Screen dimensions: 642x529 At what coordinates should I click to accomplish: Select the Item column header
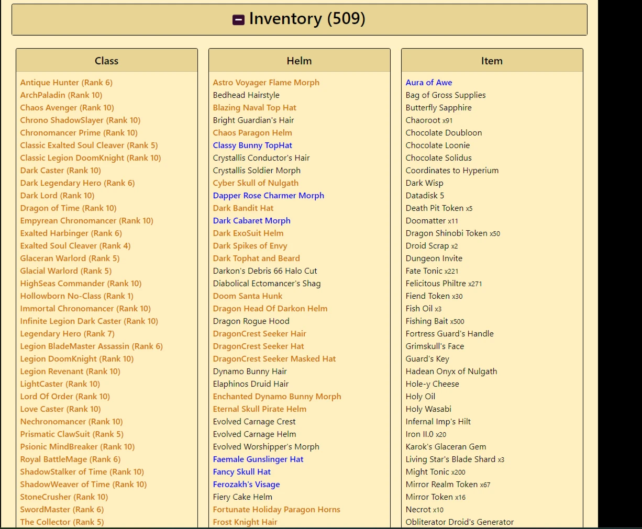[x=492, y=61]
